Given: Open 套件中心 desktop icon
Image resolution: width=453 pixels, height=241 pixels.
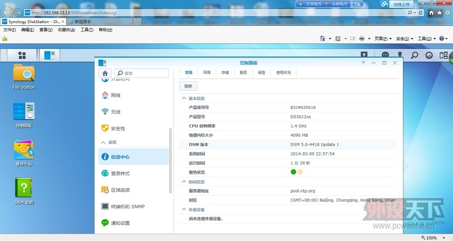Looking at the screenshot, I should tap(24, 154).
